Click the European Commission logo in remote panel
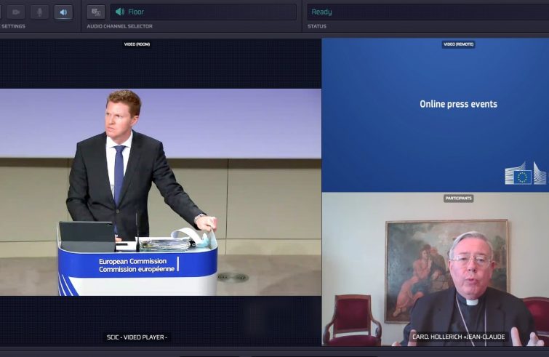Viewport: 549px width, 357px height. pyautogui.click(x=525, y=174)
